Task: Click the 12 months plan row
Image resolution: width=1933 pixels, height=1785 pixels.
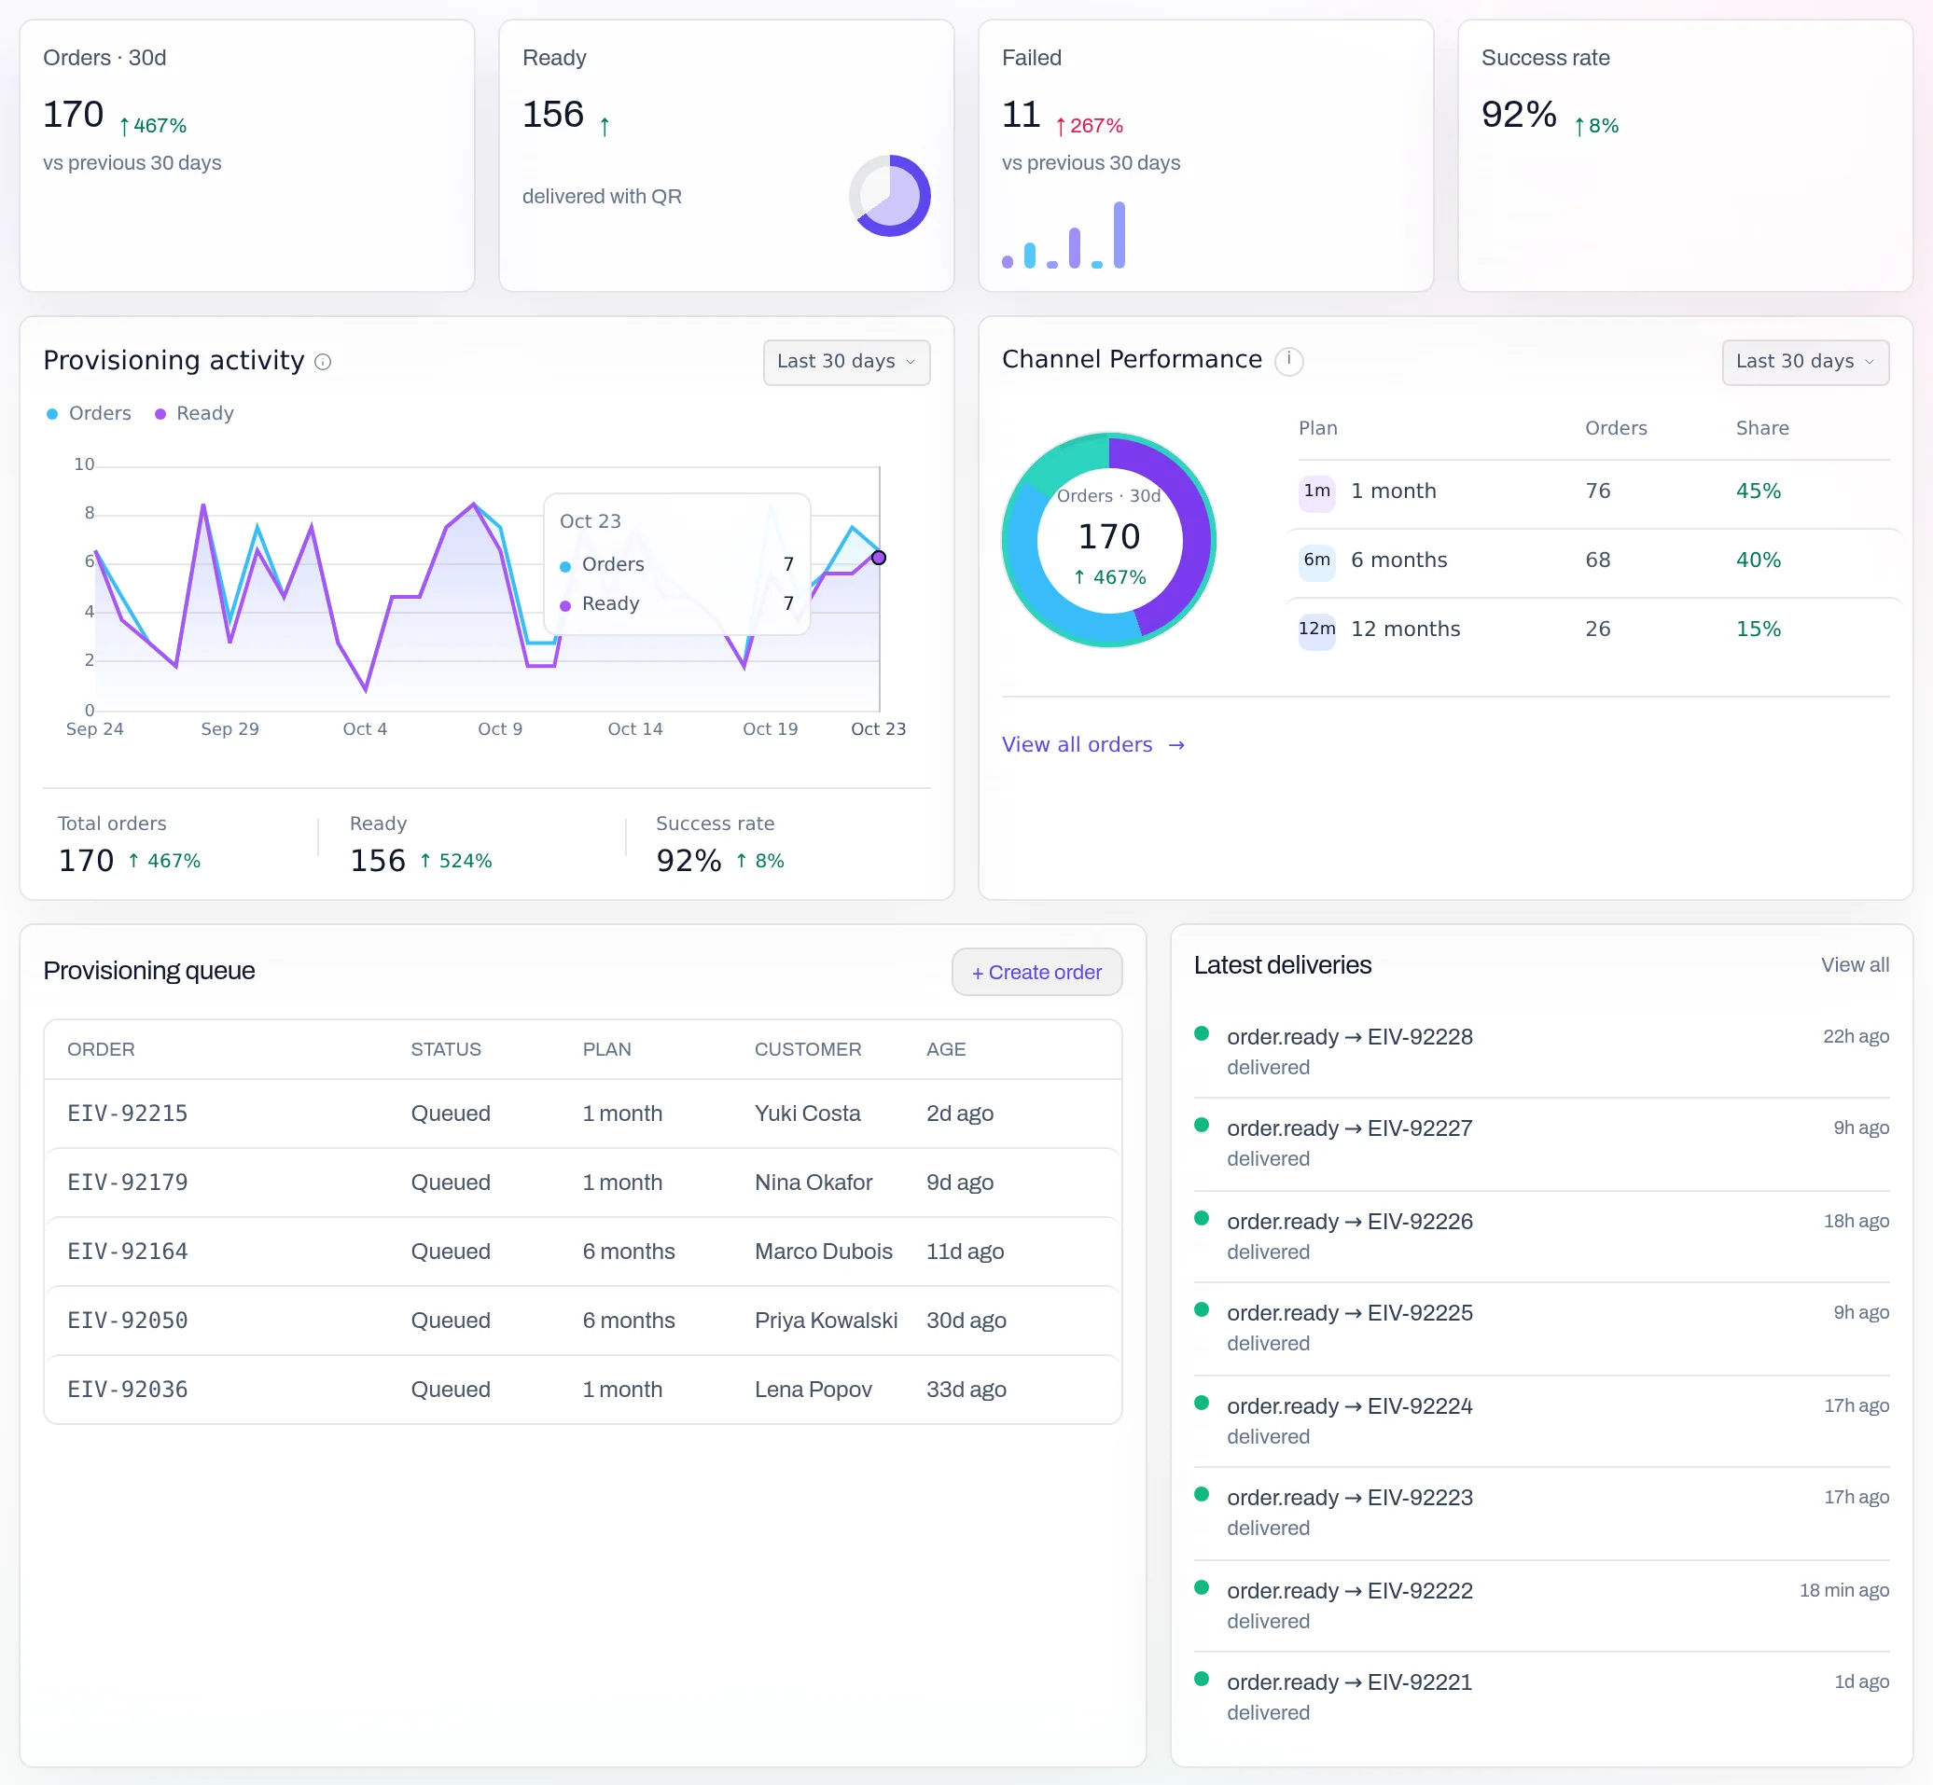Action: coord(1593,630)
